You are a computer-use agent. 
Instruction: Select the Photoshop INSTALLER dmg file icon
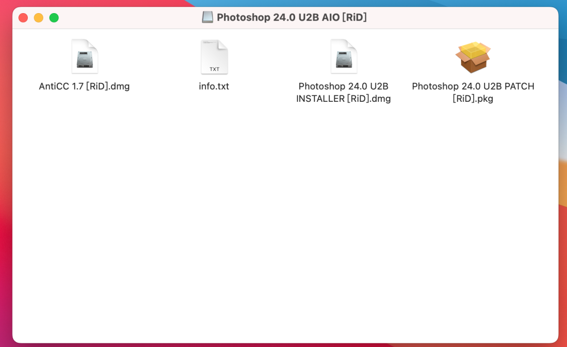(x=343, y=56)
